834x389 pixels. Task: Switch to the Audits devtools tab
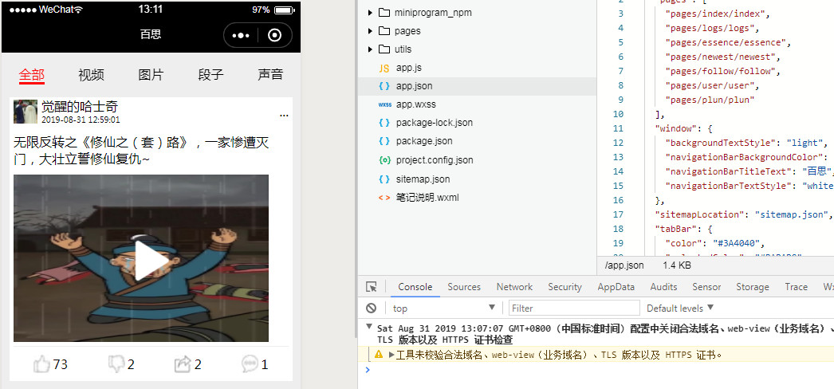click(664, 287)
